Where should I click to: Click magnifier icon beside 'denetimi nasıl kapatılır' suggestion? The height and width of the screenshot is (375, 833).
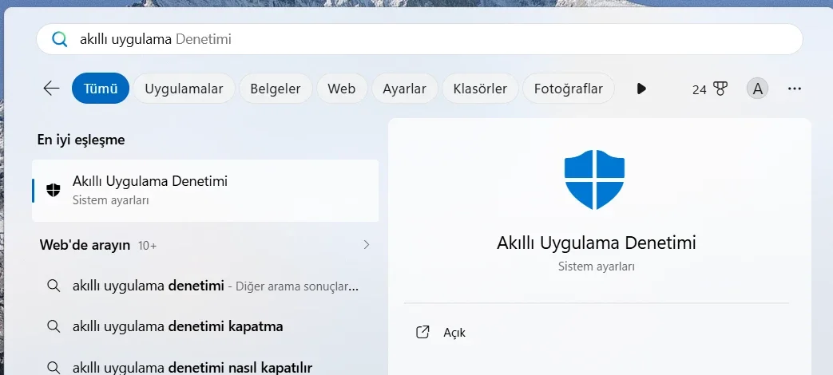click(54, 367)
